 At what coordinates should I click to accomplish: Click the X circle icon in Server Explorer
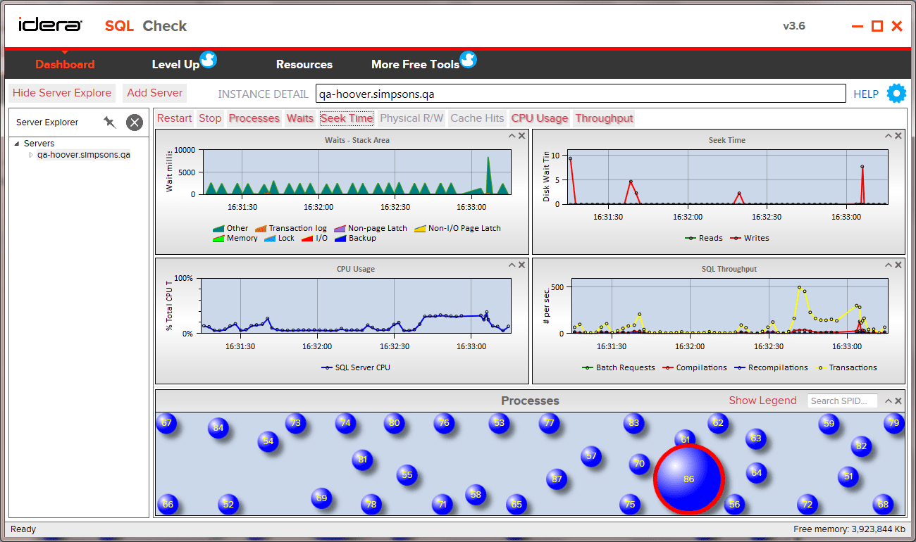coord(134,122)
